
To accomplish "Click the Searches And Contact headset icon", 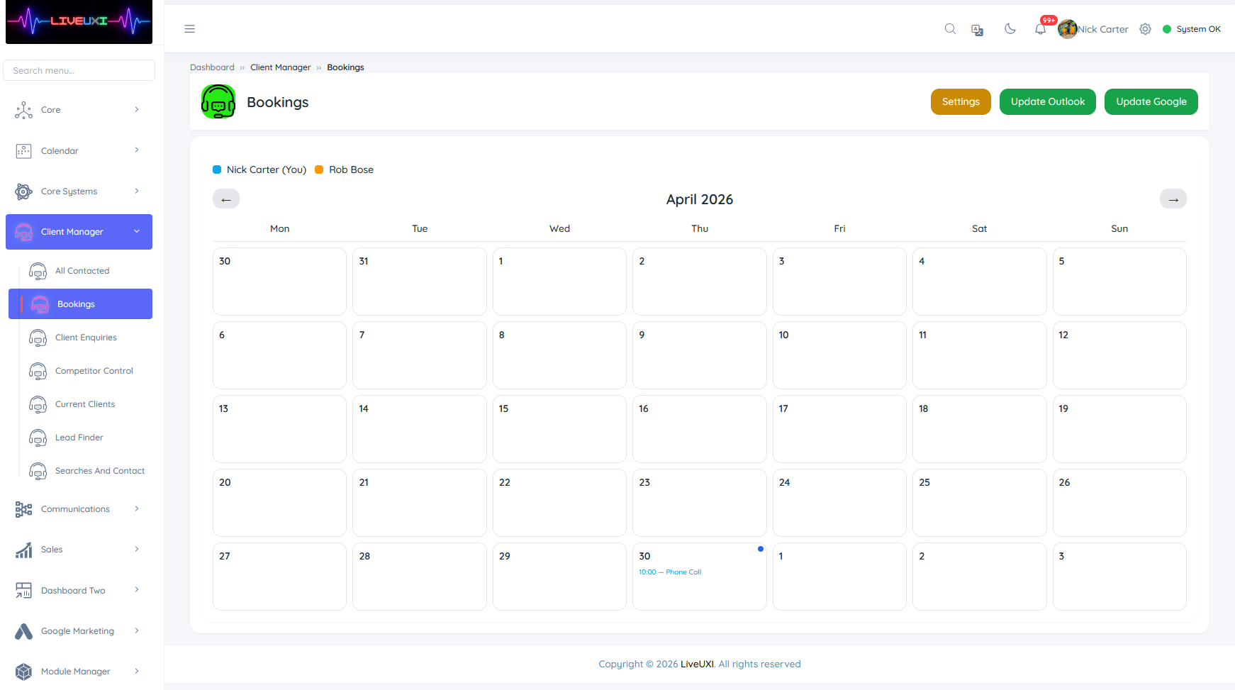I will [38, 471].
